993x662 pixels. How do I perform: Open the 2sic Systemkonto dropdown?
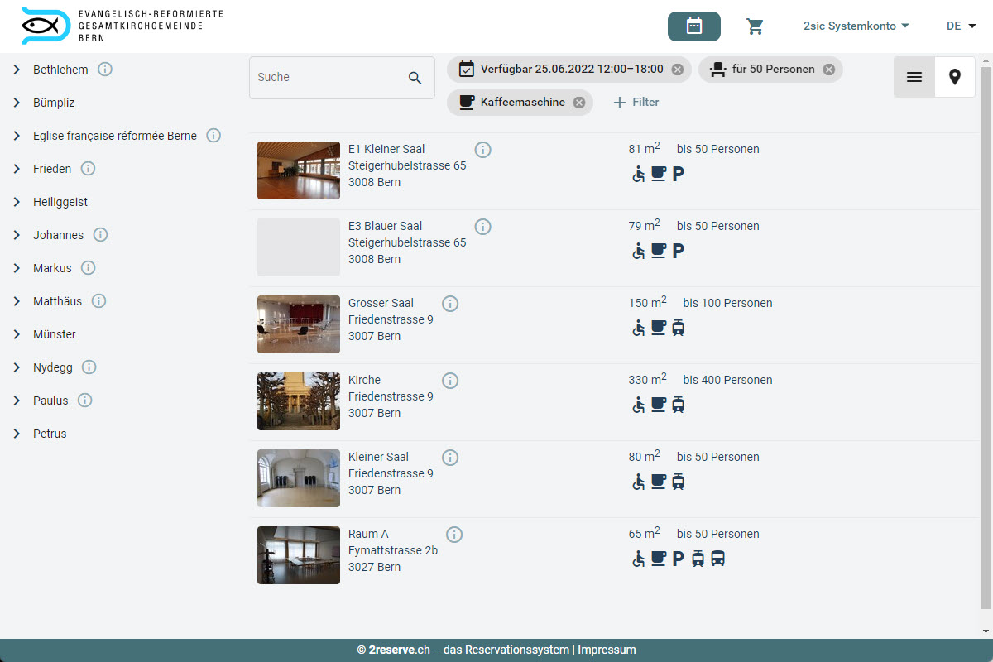[x=856, y=26]
